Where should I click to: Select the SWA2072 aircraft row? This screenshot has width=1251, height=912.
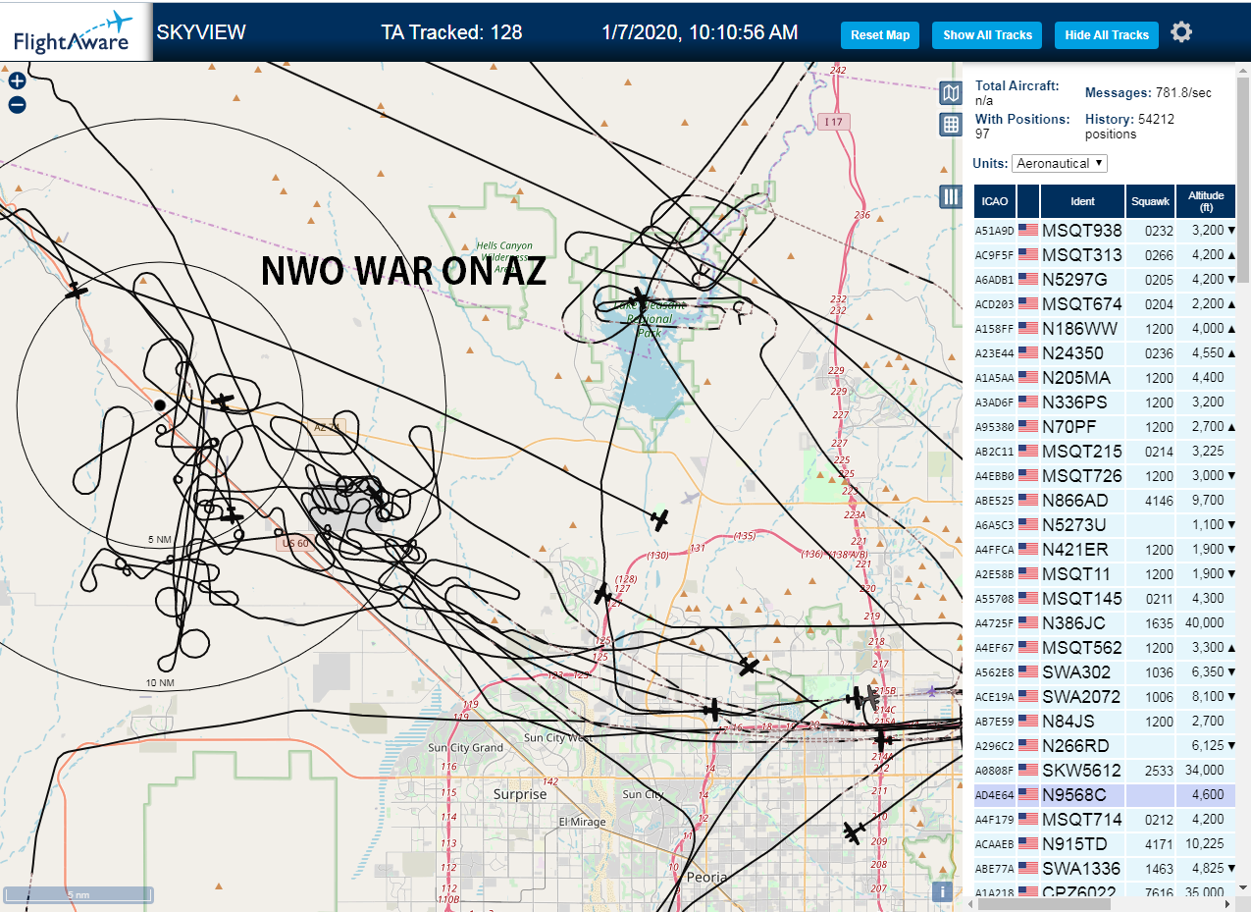pyautogui.click(x=1106, y=697)
